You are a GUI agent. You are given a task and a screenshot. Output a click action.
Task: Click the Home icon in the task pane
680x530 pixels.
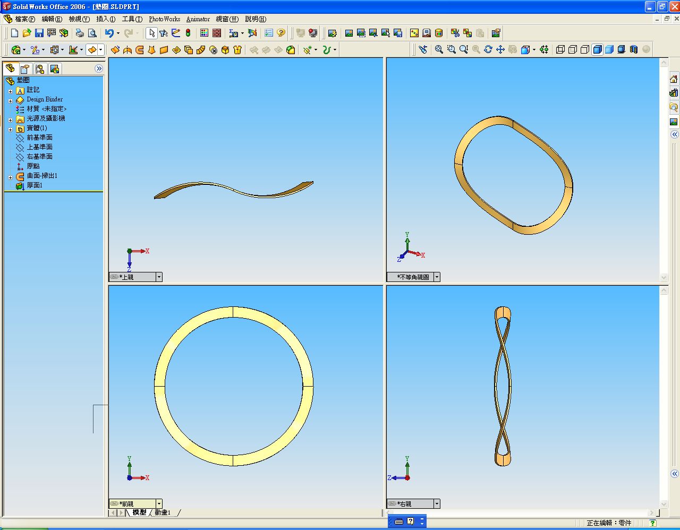click(674, 79)
